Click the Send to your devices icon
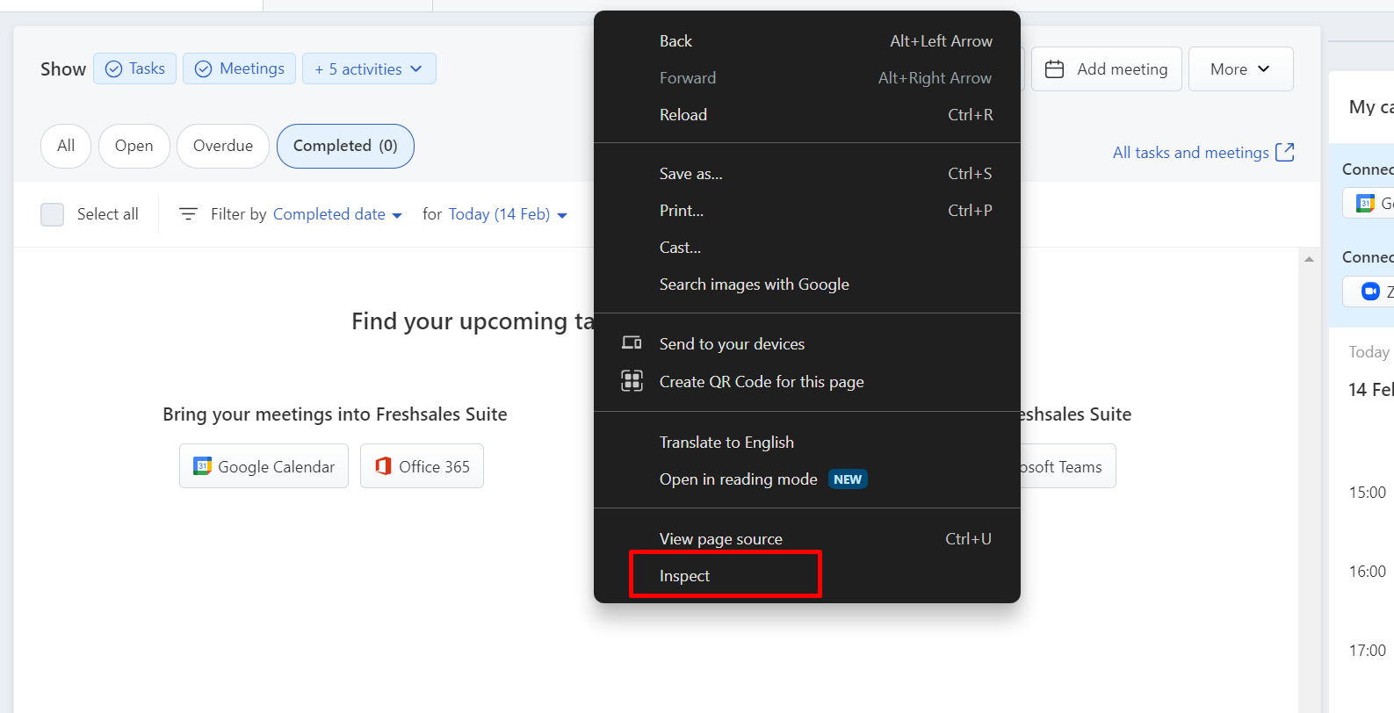1394x713 pixels. pyautogui.click(x=632, y=343)
